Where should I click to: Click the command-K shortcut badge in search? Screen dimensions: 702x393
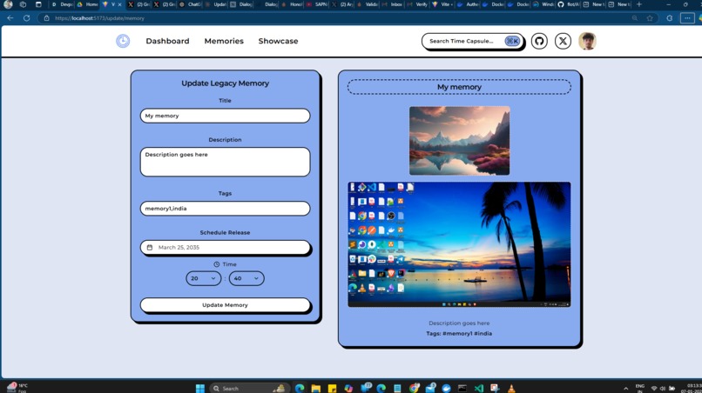click(512, 41)
